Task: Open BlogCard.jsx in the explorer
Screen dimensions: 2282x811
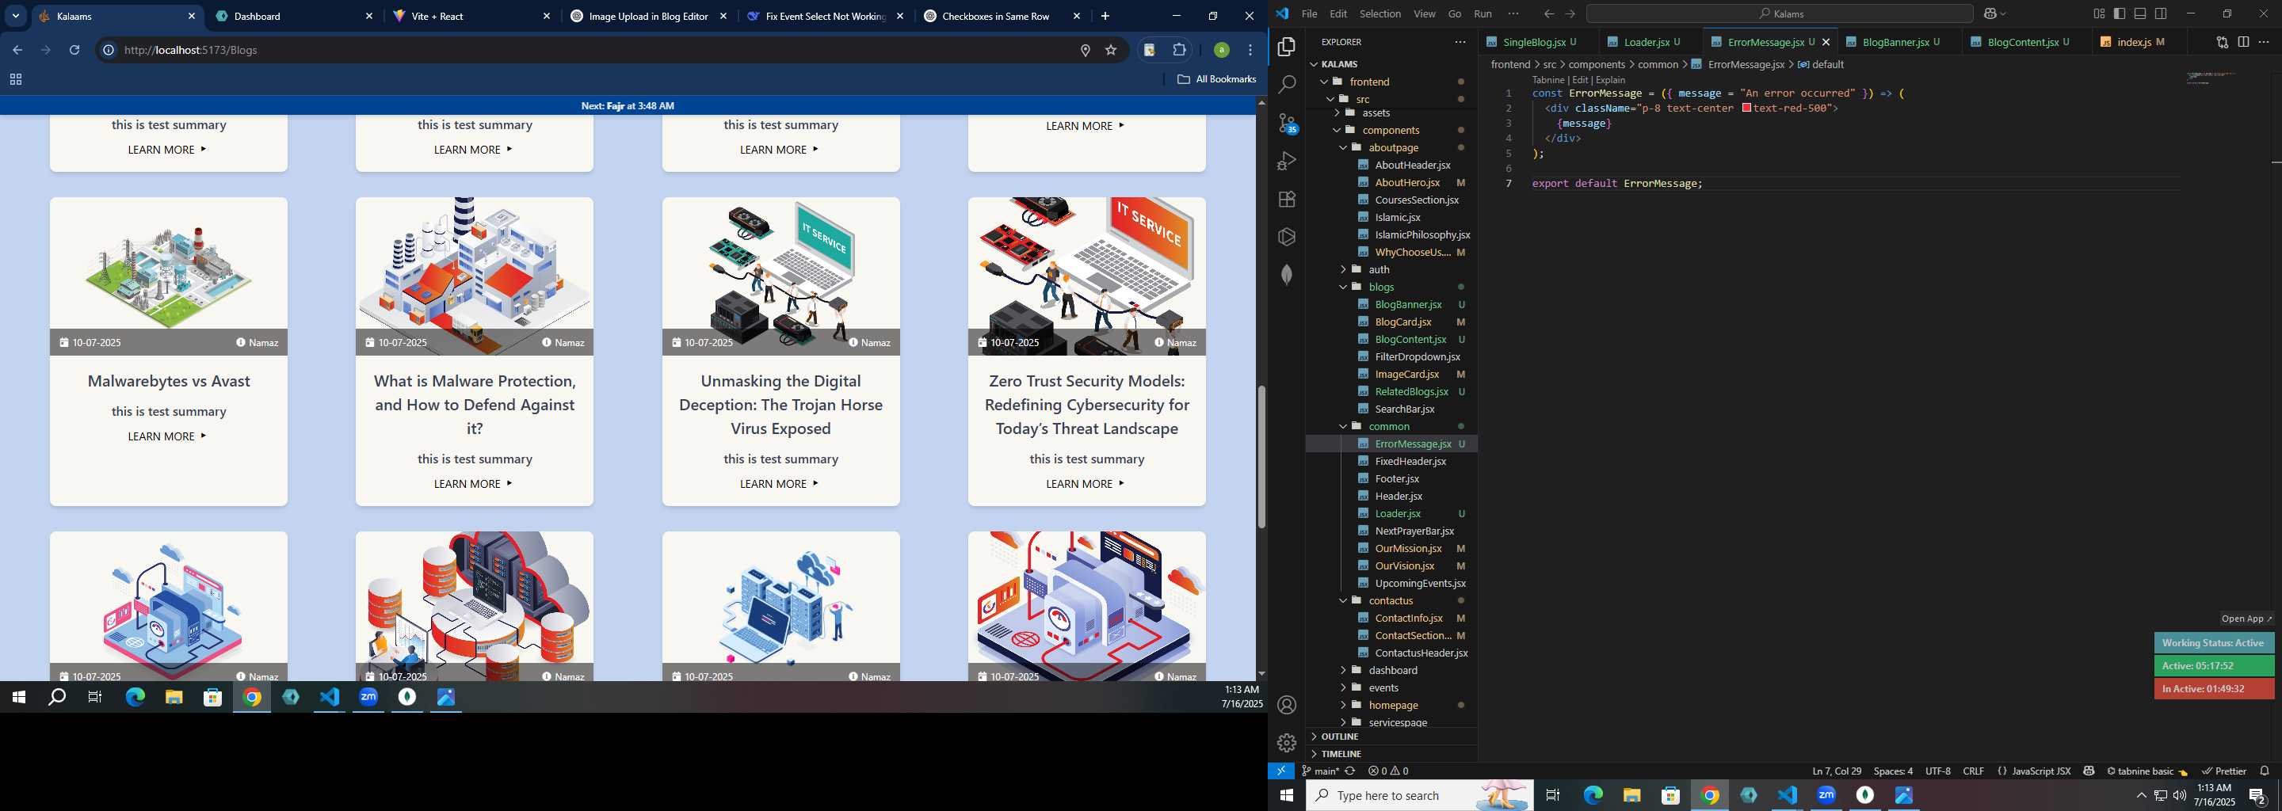Action: coord(1403,322)
